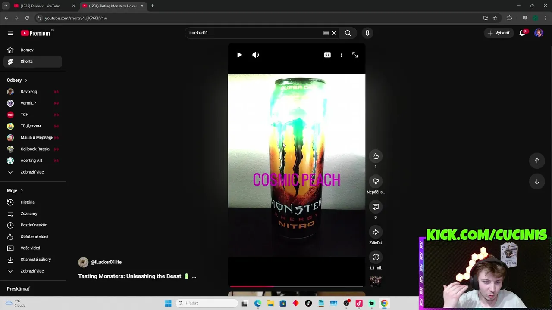Bookmark this page with the star
552x310 pixels.
(x=495, y=18)
